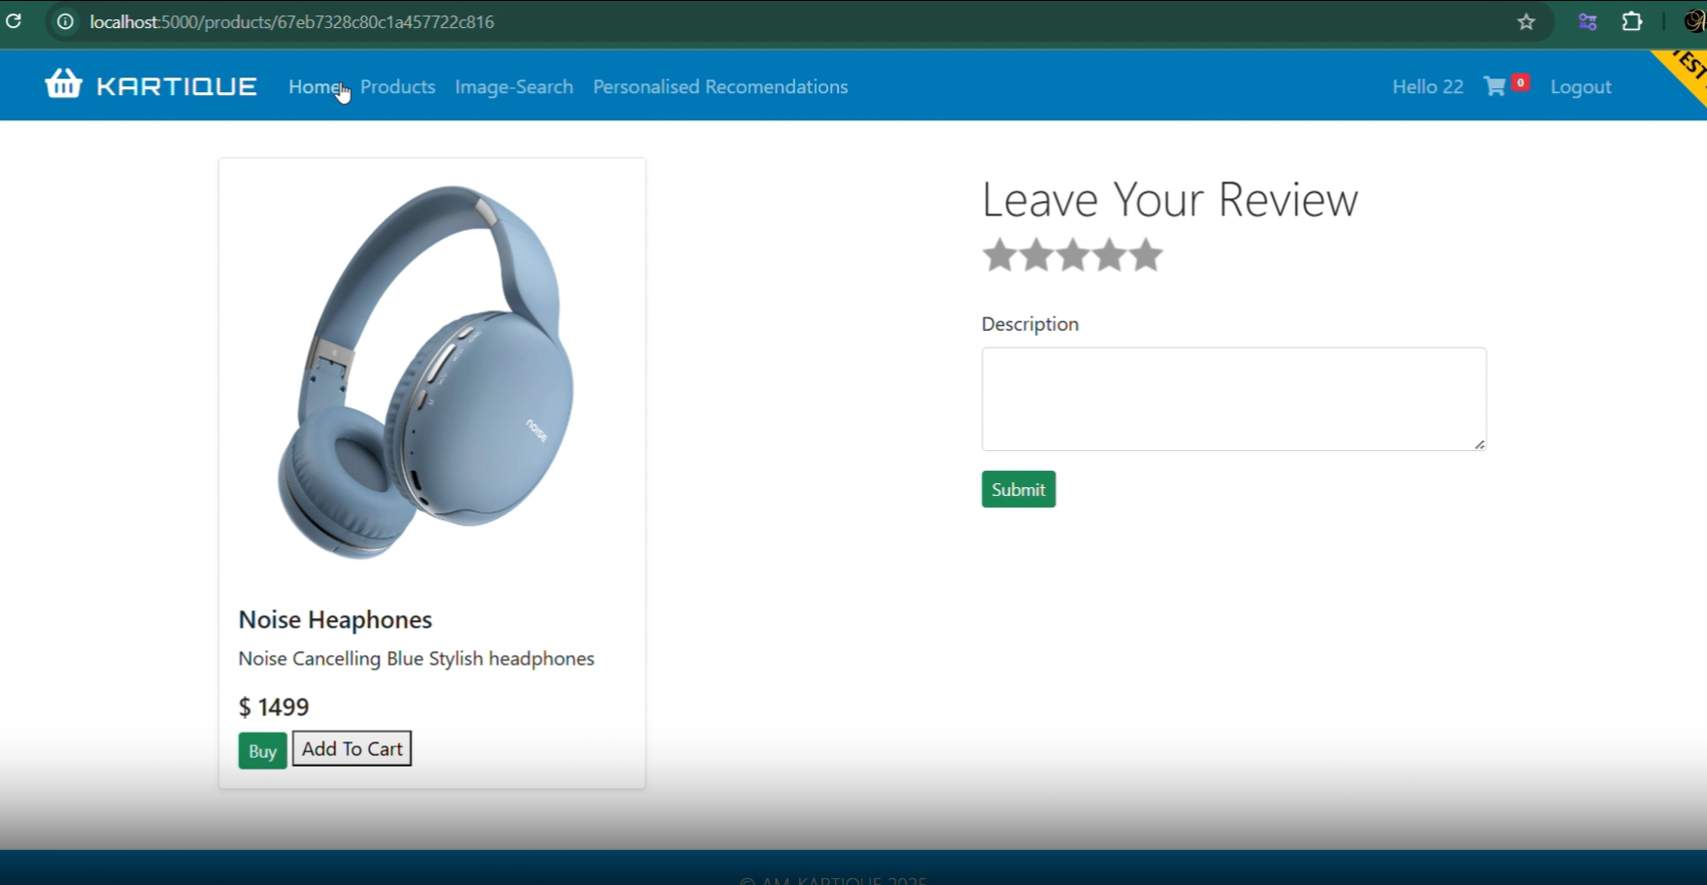The width and height of the screenshot is (1707, 885).
Task: Click the Leave Your Review heading
Action: (1170, 199)
